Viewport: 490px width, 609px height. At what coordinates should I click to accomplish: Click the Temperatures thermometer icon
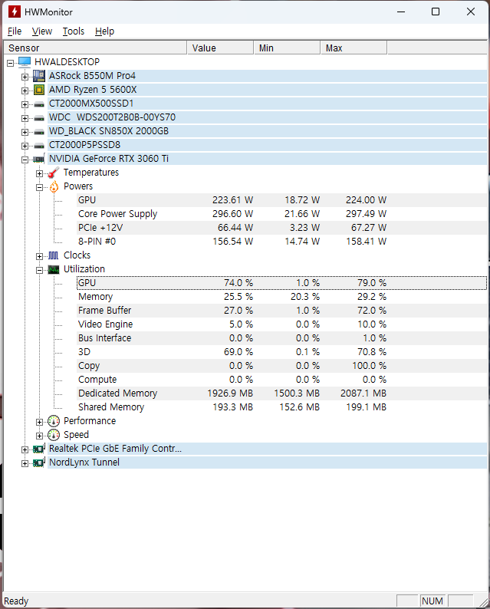click(54, 173)
